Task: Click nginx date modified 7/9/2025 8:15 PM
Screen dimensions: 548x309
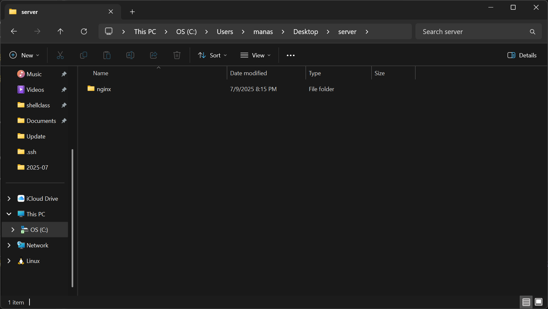Action: 253,89
